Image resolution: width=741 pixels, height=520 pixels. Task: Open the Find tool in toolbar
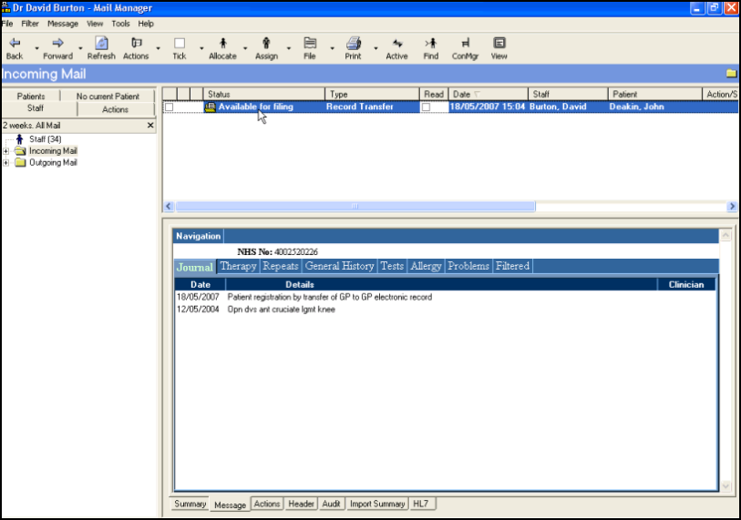point(430,43)
